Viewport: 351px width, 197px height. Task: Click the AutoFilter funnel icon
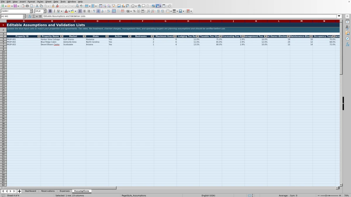tap(113, 6)
